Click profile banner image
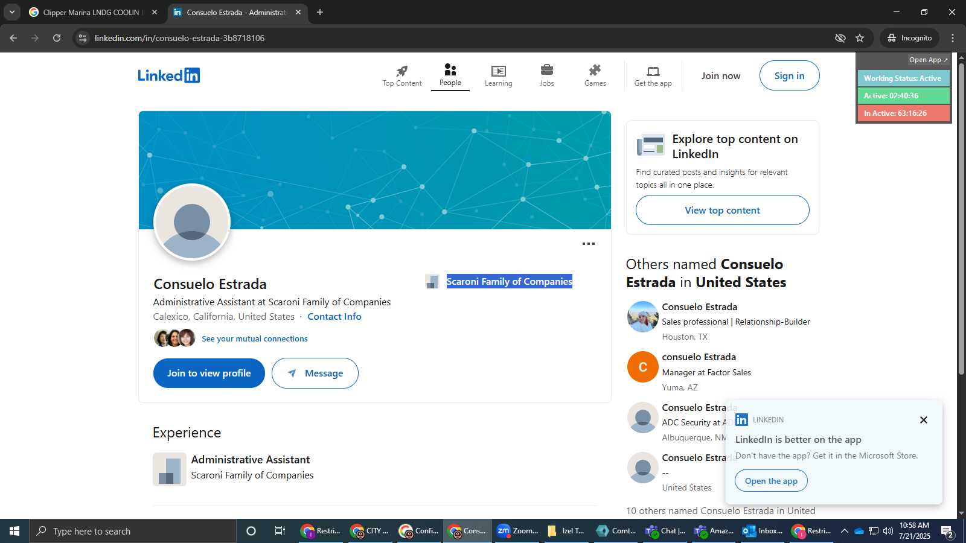The image size is (966, 543). click(375, 170)
